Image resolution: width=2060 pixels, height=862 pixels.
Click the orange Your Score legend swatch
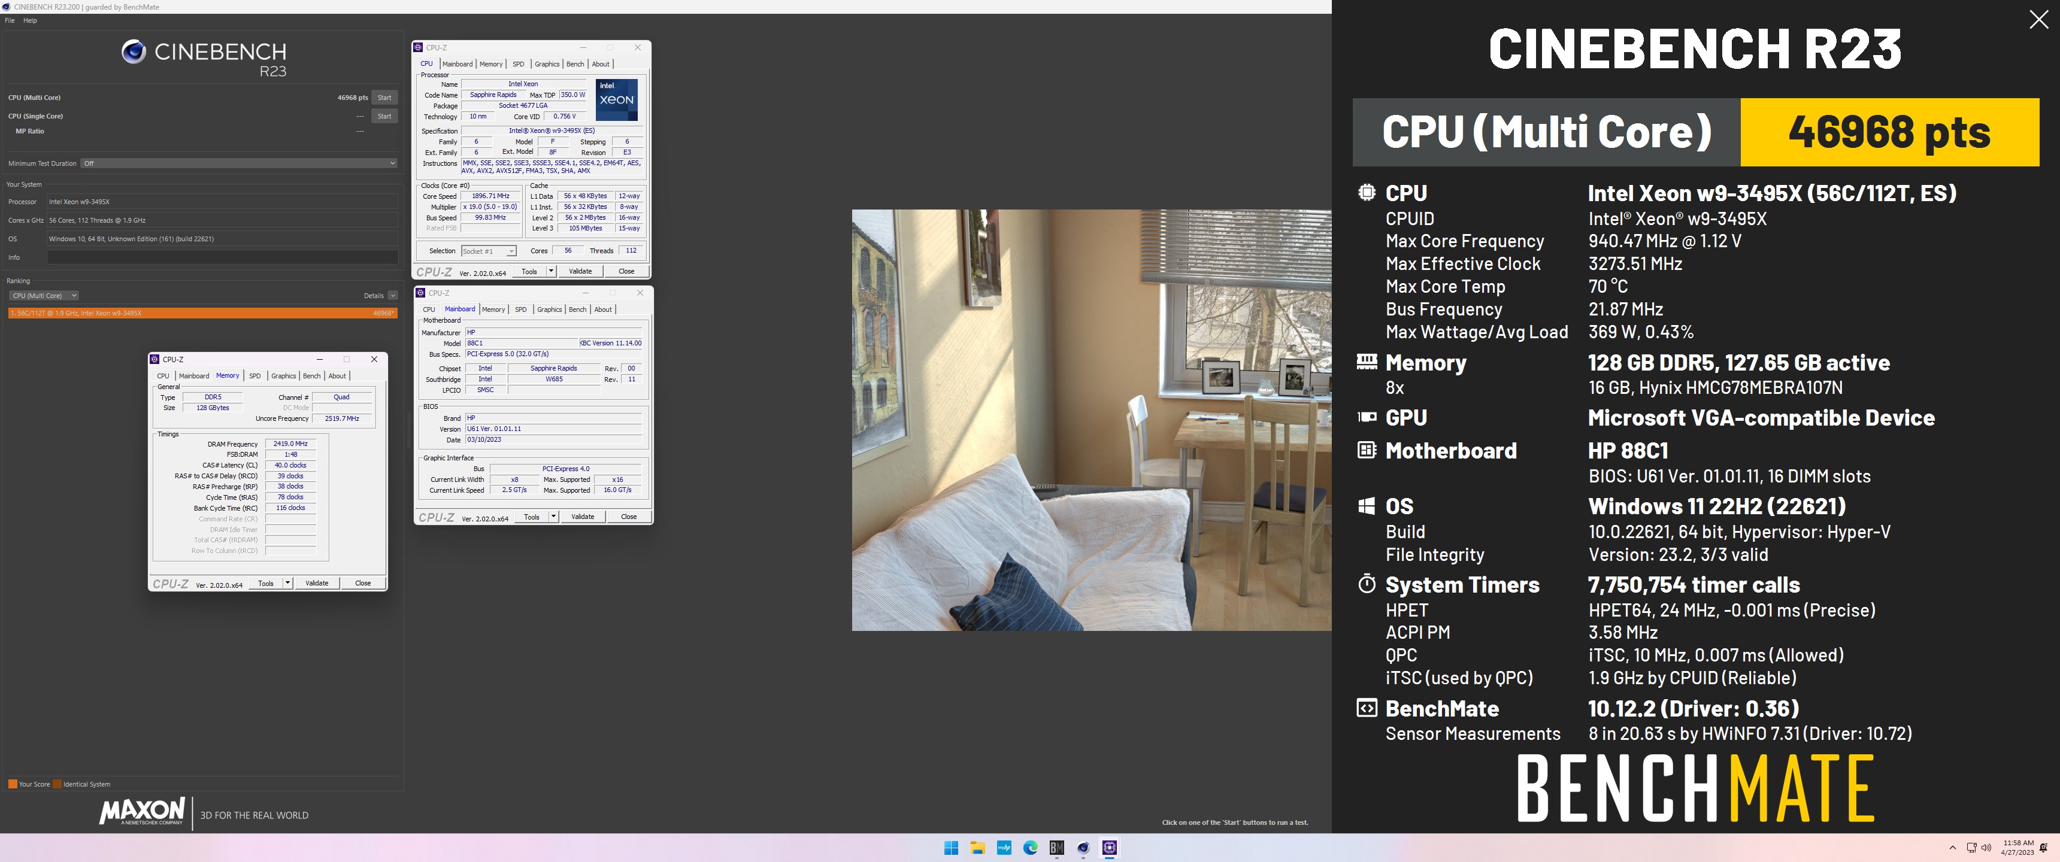click(13, 784)
